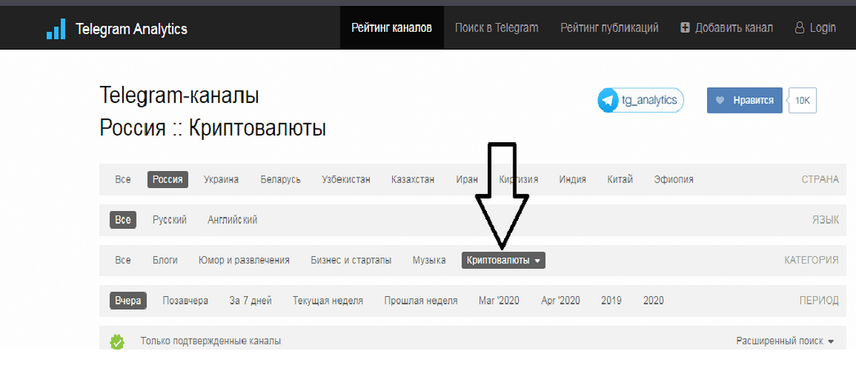Click the Telegram paper plane icon in tg_analytics badge
856x368 pixels.
pyautogui.click(x=608, y=101)
